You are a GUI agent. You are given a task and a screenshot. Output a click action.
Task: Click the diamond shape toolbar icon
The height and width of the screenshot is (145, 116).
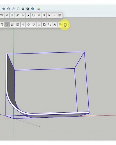(x=44, y=15)
